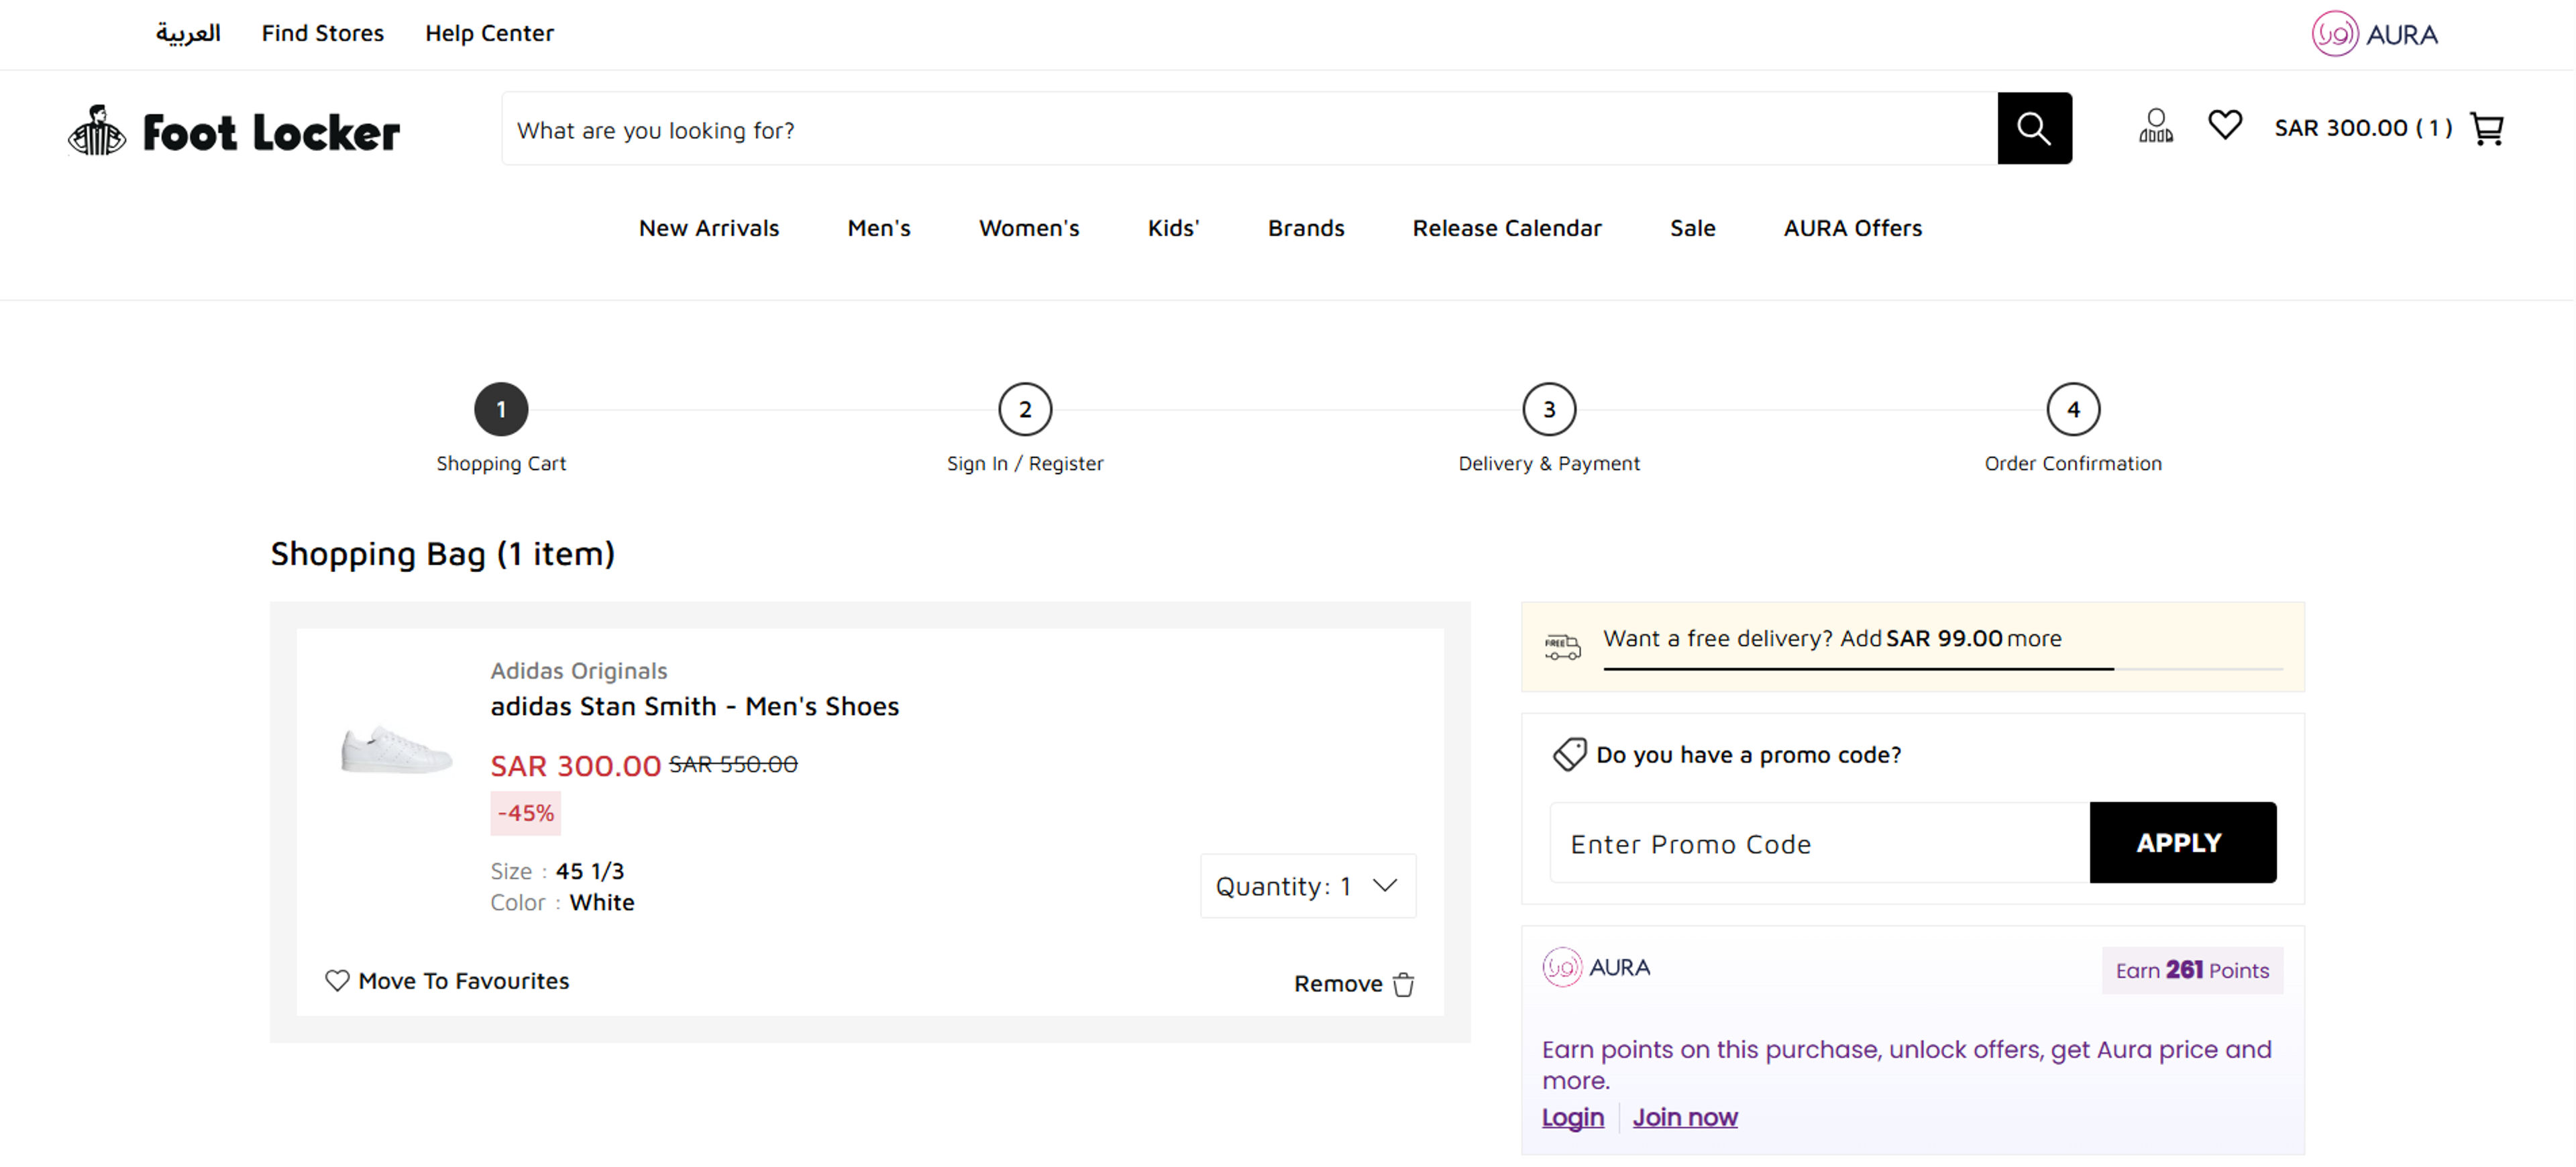Click the step 4 Order Confirmation circle

click(x=2073, y=409)
